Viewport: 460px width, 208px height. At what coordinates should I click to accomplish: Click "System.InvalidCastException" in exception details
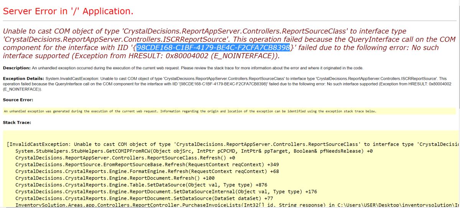72,78
